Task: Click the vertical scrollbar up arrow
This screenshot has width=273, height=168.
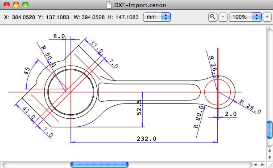Action: pos(269,151)
